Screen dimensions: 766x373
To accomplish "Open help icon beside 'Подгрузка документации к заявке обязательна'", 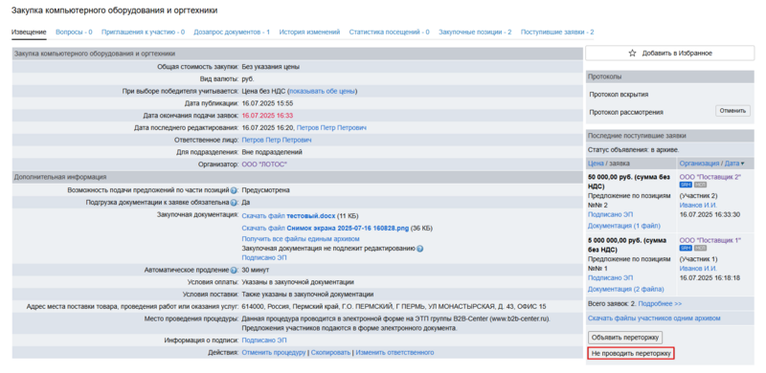I will tap(234, 202).
